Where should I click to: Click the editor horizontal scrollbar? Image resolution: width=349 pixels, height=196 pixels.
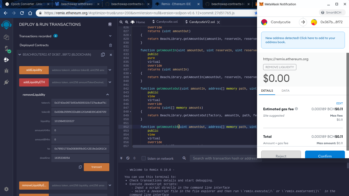pos(194,146)
